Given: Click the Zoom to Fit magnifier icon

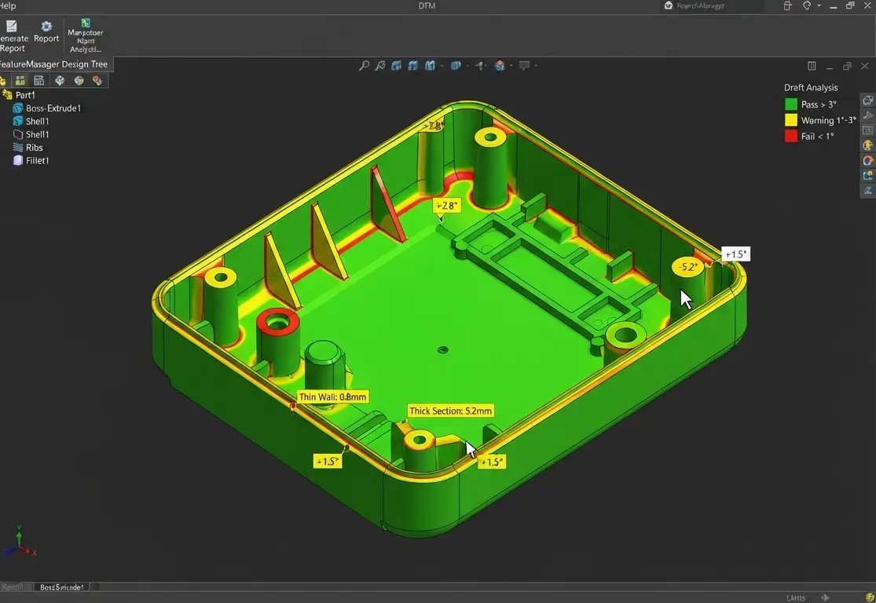Looking at the screenshot, I should click(364, 66).
